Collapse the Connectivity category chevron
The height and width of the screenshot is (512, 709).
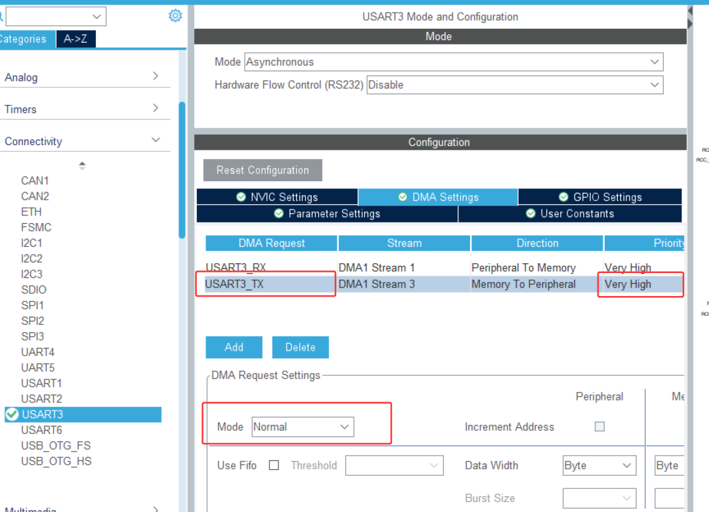(156, 140)
